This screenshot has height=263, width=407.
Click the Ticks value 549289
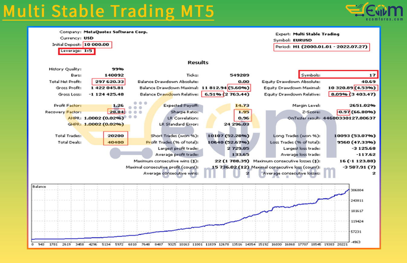click(240, 75)
